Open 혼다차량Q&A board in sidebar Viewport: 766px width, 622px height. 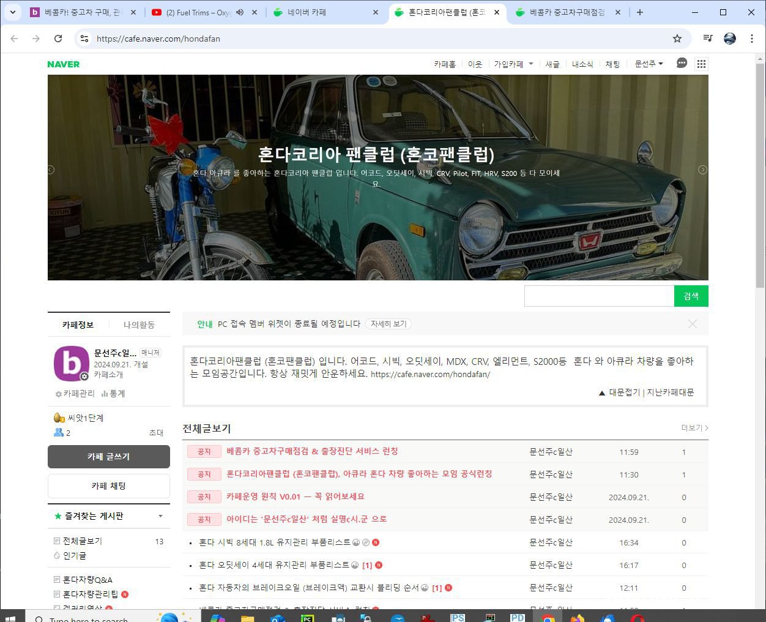click(x=87, y=580)
